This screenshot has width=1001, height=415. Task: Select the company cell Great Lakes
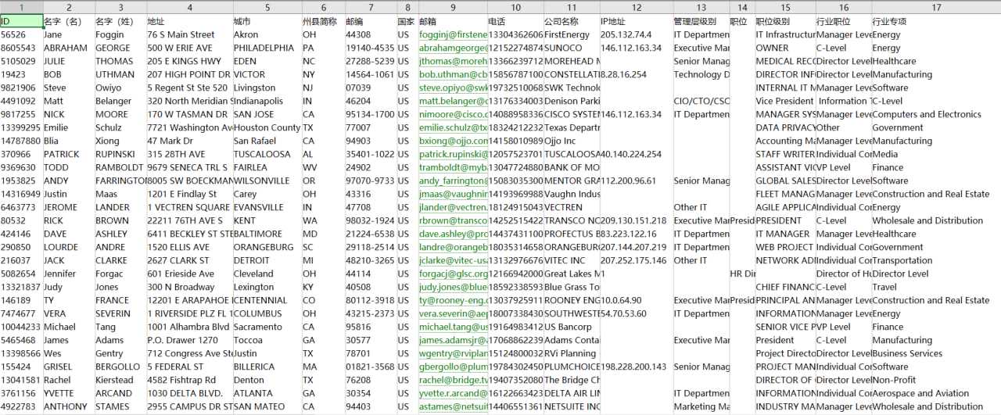[572, 274]
